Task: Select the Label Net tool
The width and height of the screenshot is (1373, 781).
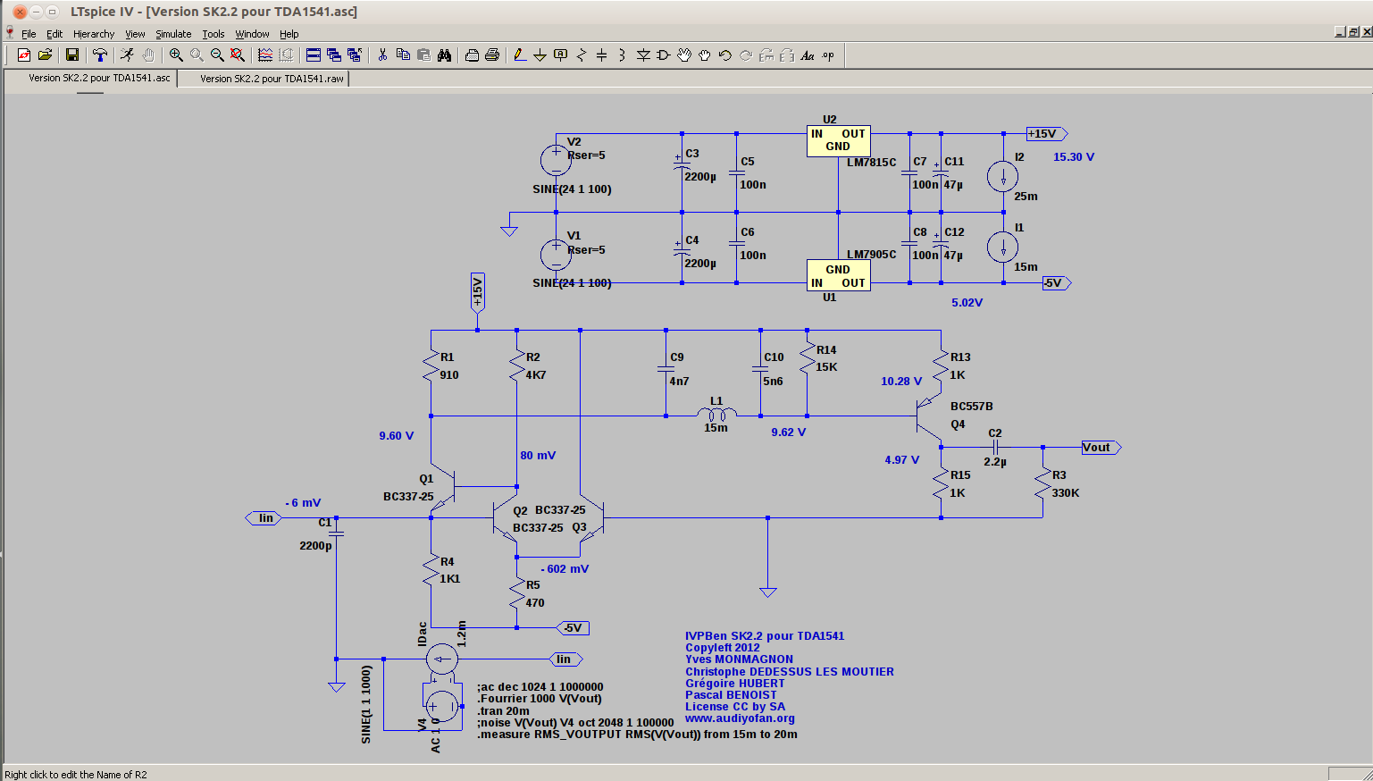Action: point(561,55)
